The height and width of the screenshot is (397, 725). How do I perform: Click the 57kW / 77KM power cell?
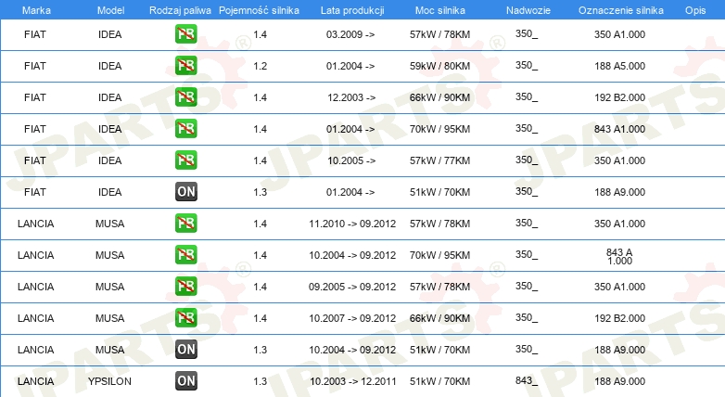439,160
